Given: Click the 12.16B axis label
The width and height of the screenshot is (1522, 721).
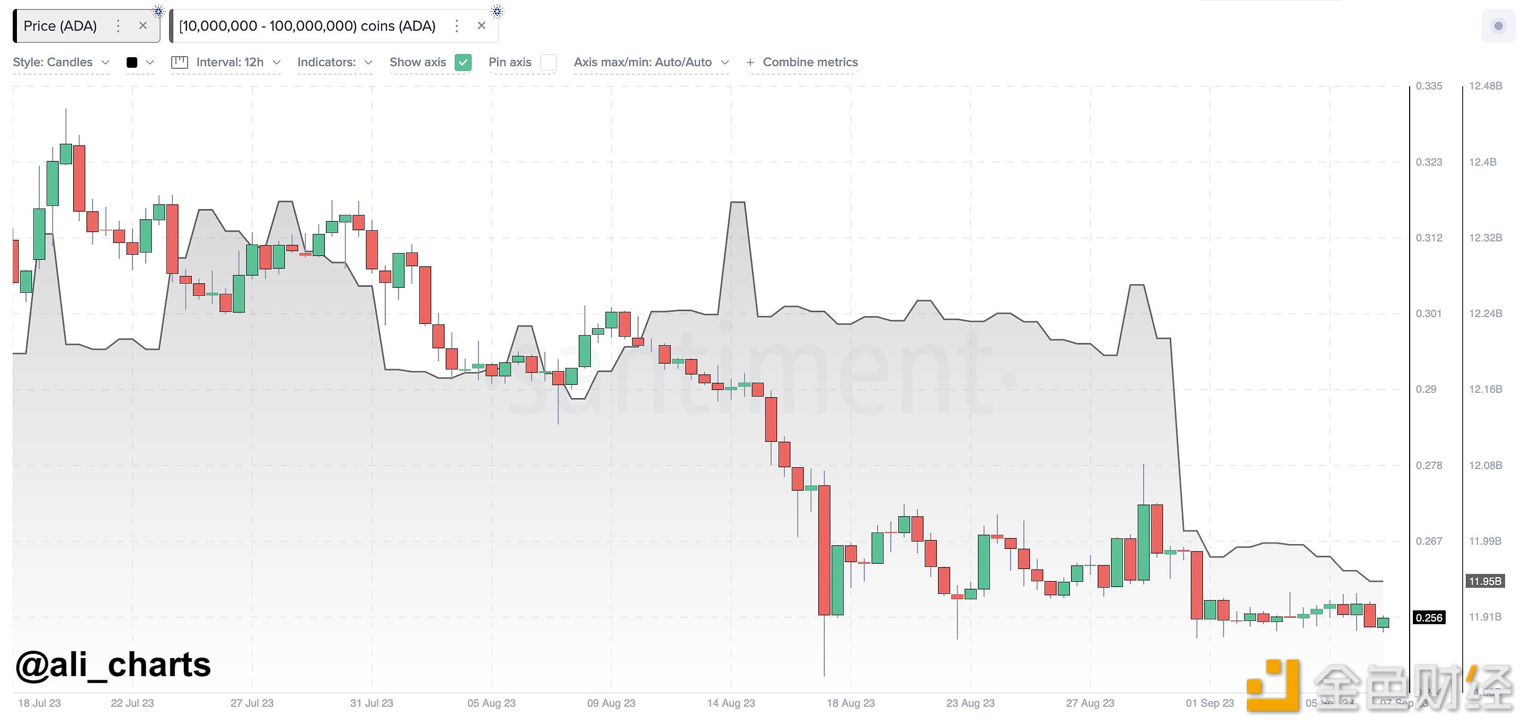Looking at the screenshot, I should (1485, 390).
